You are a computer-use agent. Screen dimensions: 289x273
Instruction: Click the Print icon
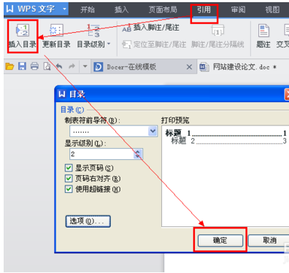tap(34, 66)
